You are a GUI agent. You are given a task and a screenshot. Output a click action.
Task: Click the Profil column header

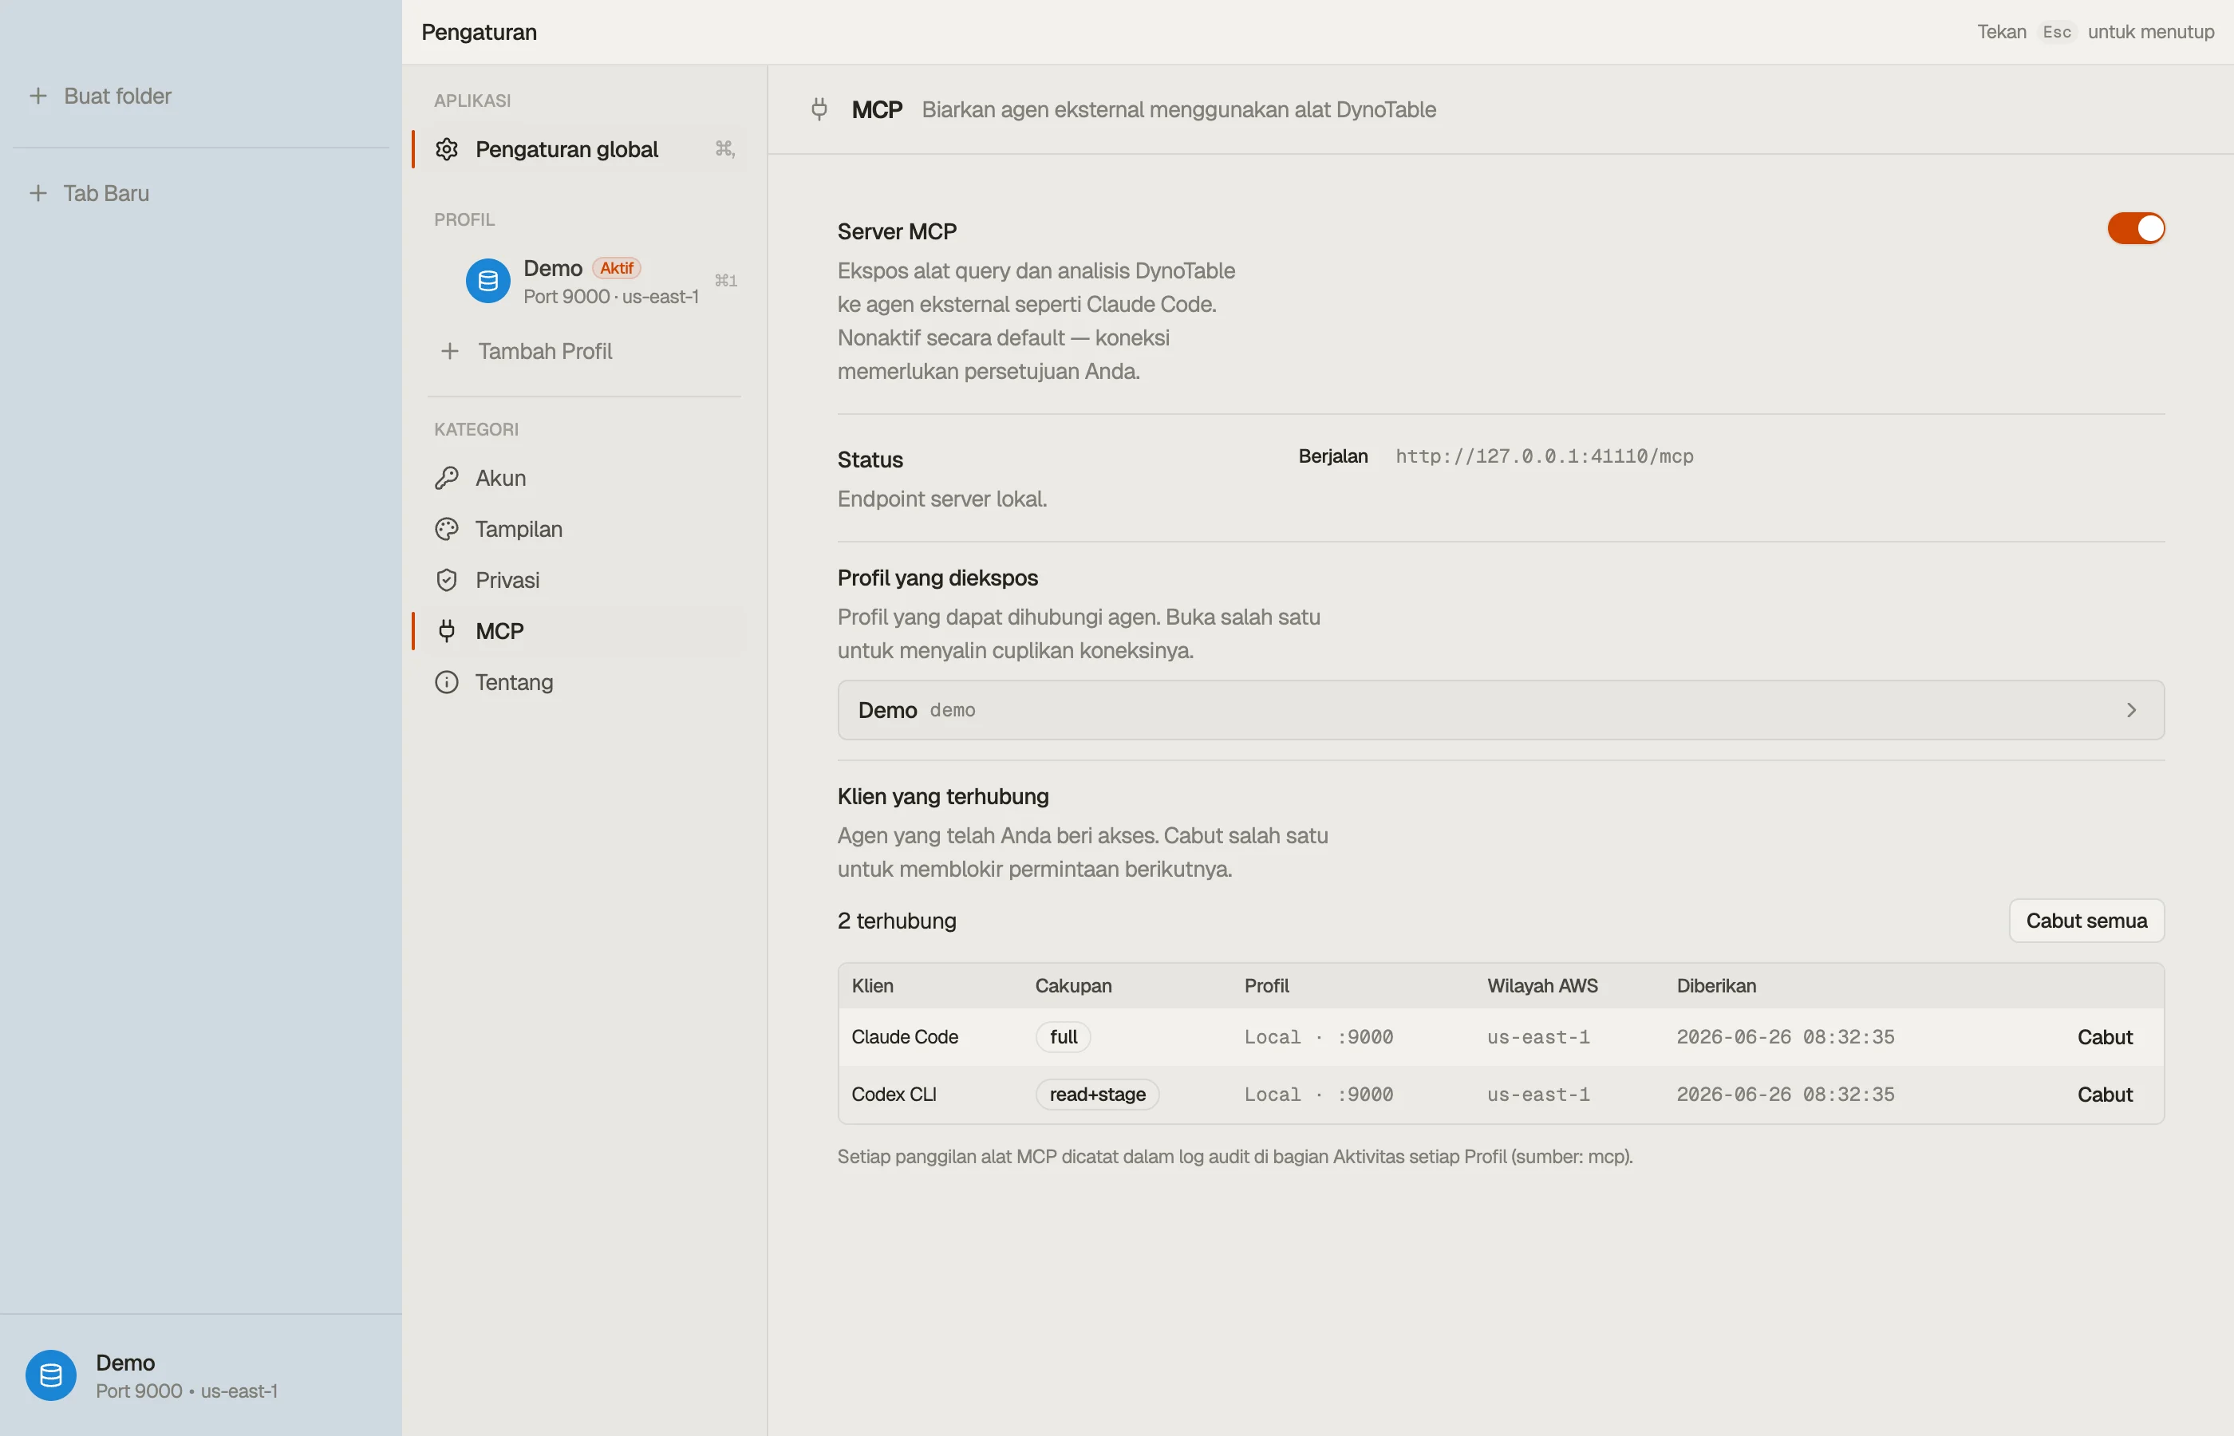[1266, 987]
